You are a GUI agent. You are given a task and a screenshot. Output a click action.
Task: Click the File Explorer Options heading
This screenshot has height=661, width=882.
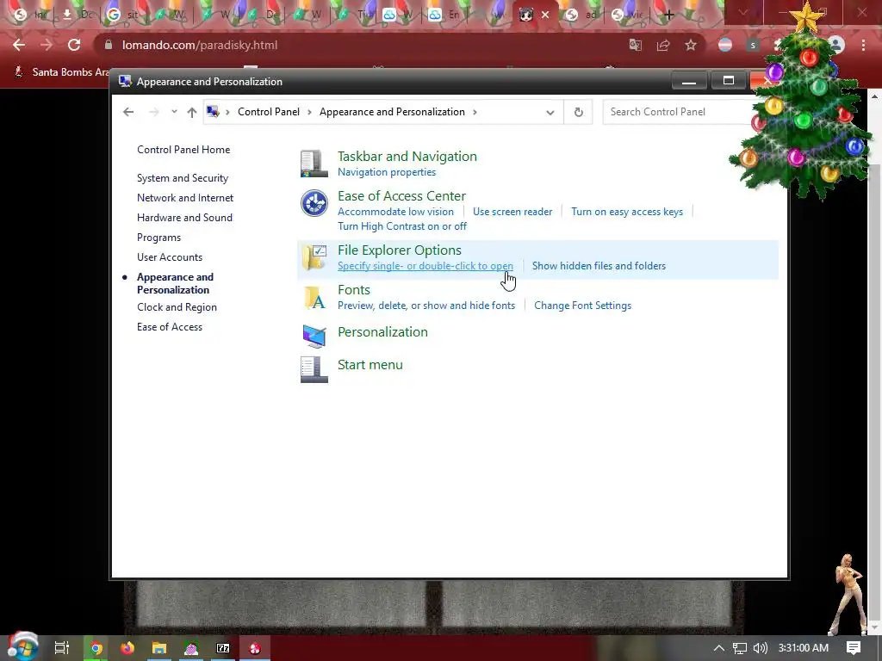pos(400,250)
